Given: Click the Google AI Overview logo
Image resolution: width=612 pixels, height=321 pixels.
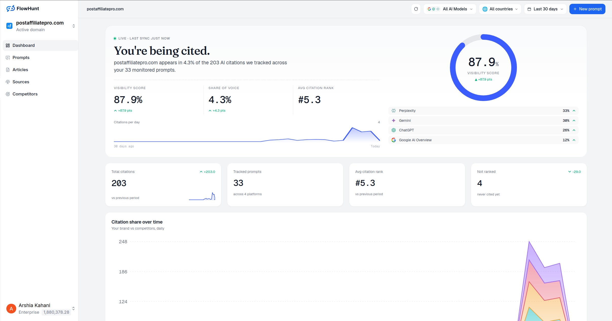Looking at the screenshot, I should pyautogui.click(x=394, y=140).
